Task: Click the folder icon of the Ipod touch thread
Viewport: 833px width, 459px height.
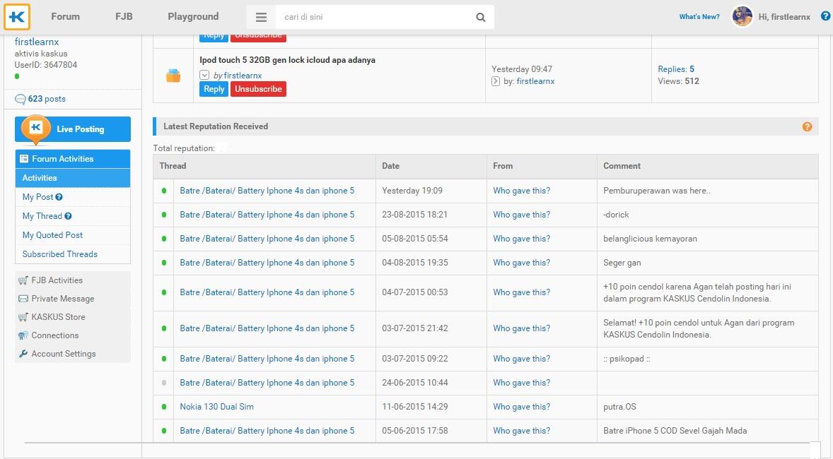Action: pyautogui.click(x=173, y=76)
